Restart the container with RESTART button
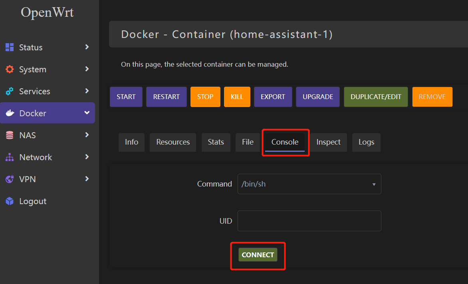 pyautogui.click(x=166, y=97)
